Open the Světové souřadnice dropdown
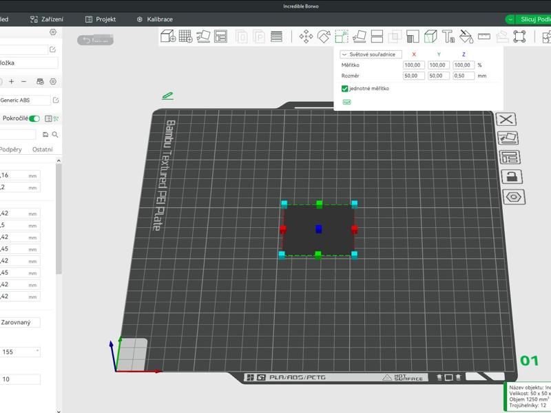 point(371,54)
